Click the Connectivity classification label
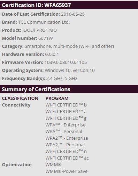Screen dimensions: 138x176 pyautogui.click(x=16, y=105)
